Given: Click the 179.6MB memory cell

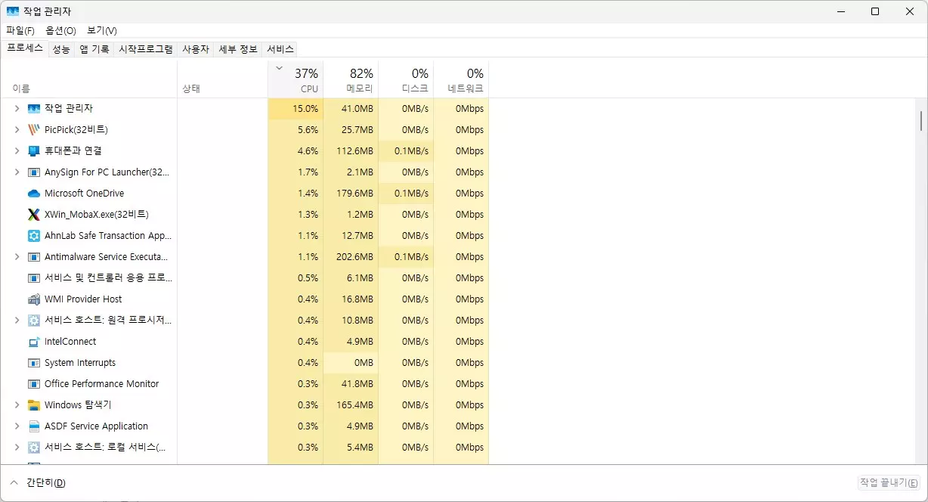Looking at the screenshot, I should tap(351, 194).
